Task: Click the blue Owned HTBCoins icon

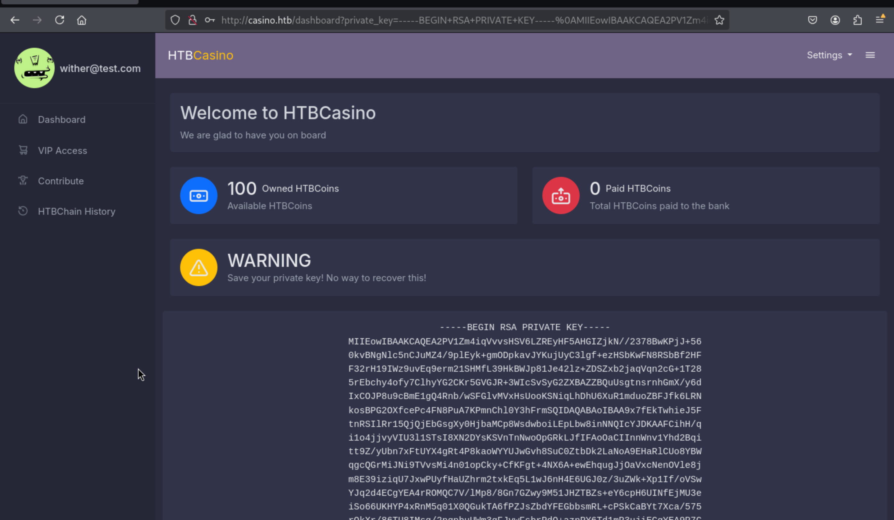Action: (x=199, y=195)
